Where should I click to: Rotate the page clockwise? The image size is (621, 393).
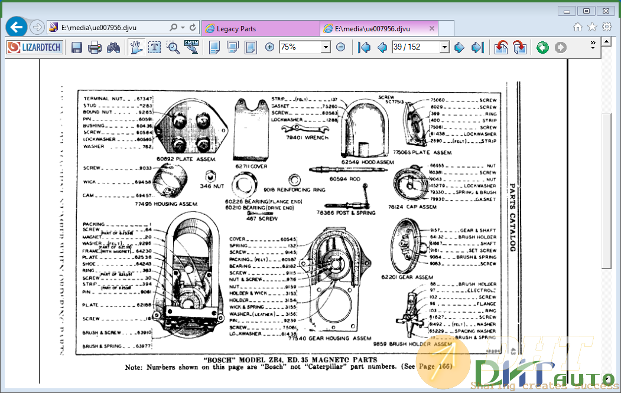click(x=519, y=47)
